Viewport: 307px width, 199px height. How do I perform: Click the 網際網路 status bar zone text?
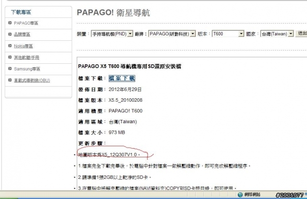(x=252, y=195)
